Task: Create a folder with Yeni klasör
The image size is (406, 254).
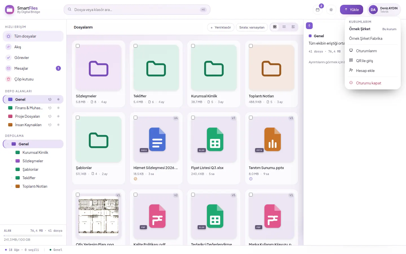Action: (x=221, y=27)
